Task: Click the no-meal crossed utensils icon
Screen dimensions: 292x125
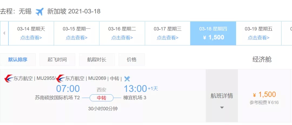Action: coord(127,79)
